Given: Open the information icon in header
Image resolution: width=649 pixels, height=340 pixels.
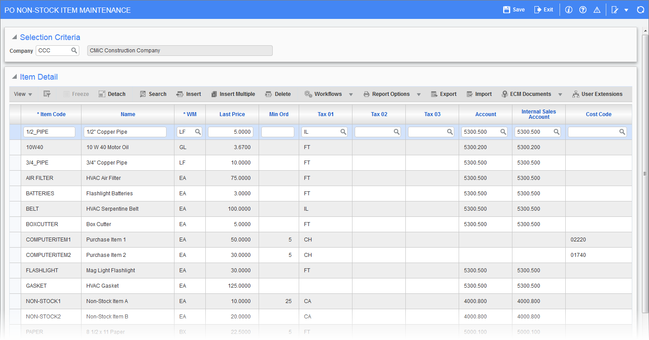Looking at the screenshot, I should 568,10.
